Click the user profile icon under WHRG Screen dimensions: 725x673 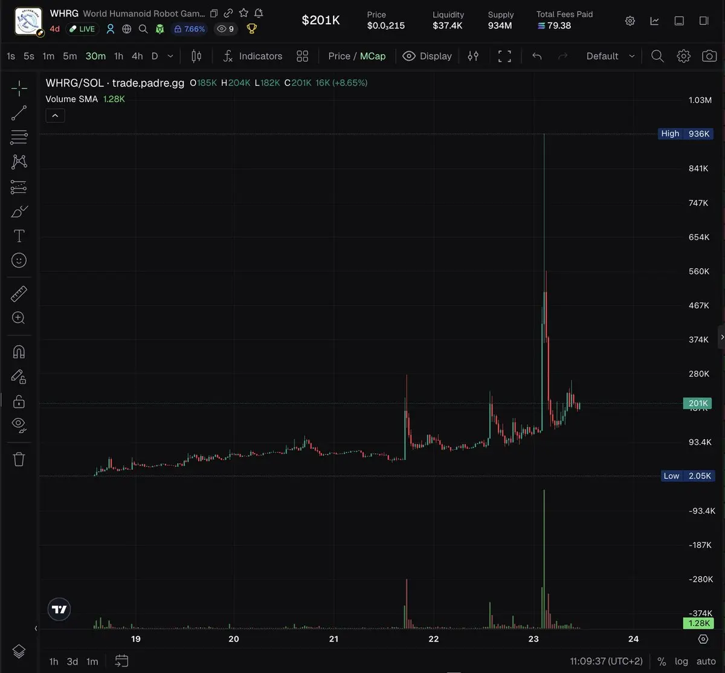(x=111, y=28)
